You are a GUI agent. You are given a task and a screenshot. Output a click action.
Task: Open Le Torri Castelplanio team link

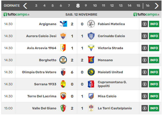pyautogui.click(x=115, y=108)
